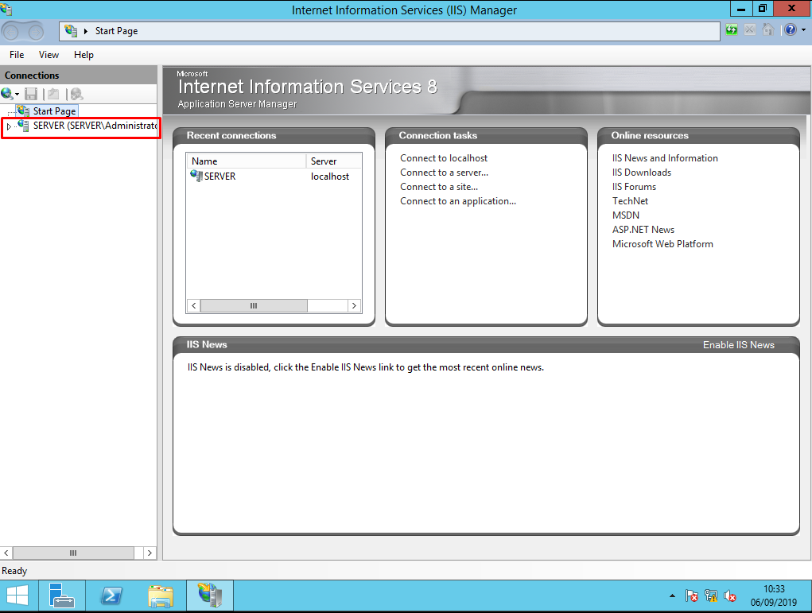Click IIS Manager taskbar icon

click(210, 596)
